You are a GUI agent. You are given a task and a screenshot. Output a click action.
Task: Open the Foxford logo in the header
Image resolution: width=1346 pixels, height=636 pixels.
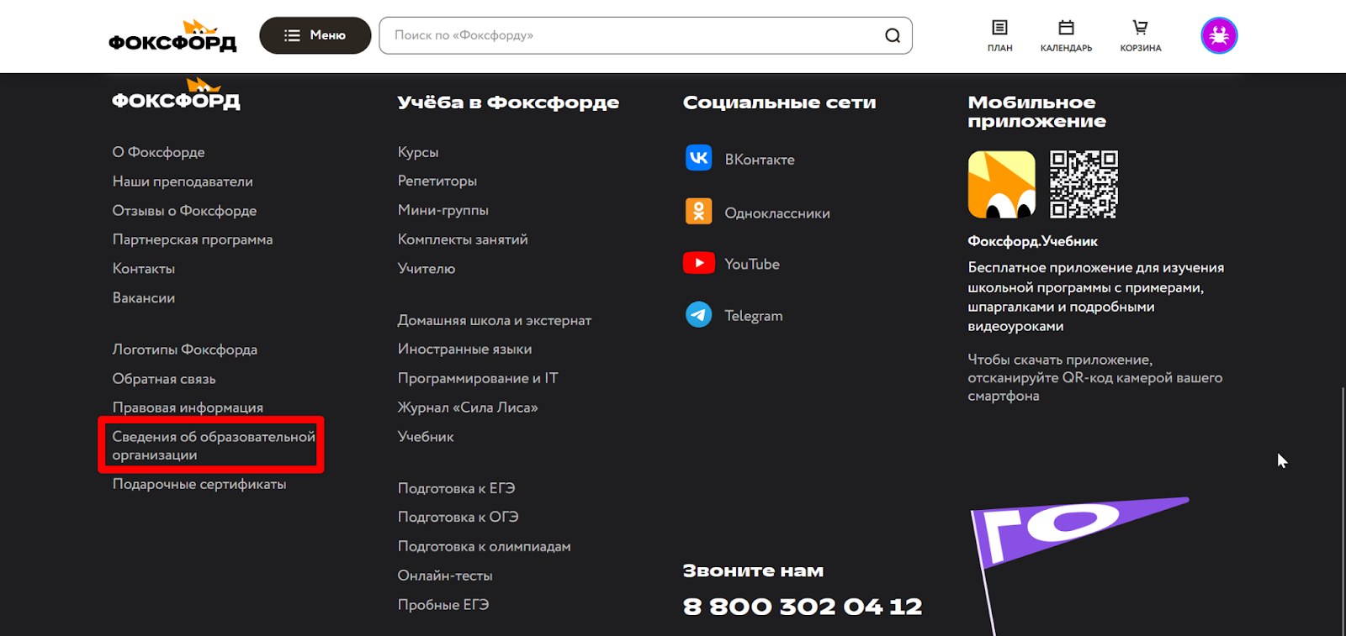click(x=172, y=36)
